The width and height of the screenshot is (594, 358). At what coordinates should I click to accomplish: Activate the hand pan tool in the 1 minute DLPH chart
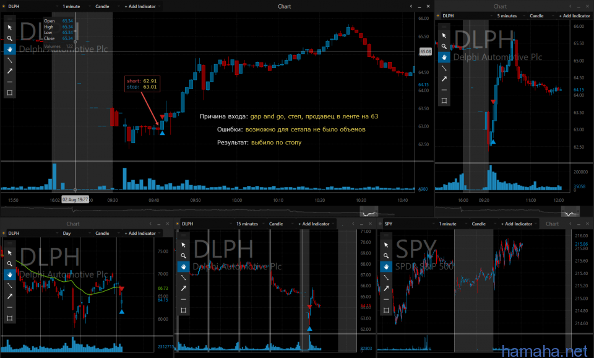[10, 50]
